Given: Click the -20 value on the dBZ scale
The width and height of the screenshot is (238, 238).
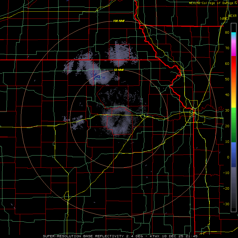Looking at the screenshot, I should [226, 188].
